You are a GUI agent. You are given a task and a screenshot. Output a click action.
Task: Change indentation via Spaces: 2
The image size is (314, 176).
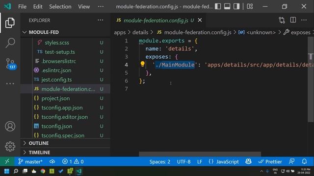tap(160, 162)
